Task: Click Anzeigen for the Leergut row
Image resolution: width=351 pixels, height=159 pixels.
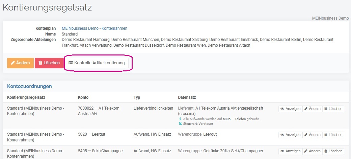Action: (290, 135)
